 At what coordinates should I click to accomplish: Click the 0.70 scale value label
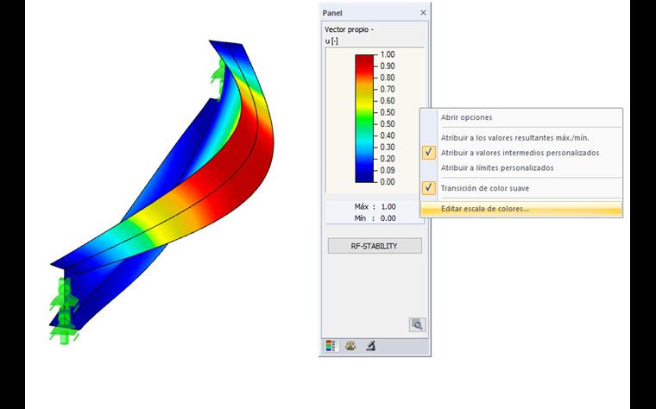pos(388,89)
